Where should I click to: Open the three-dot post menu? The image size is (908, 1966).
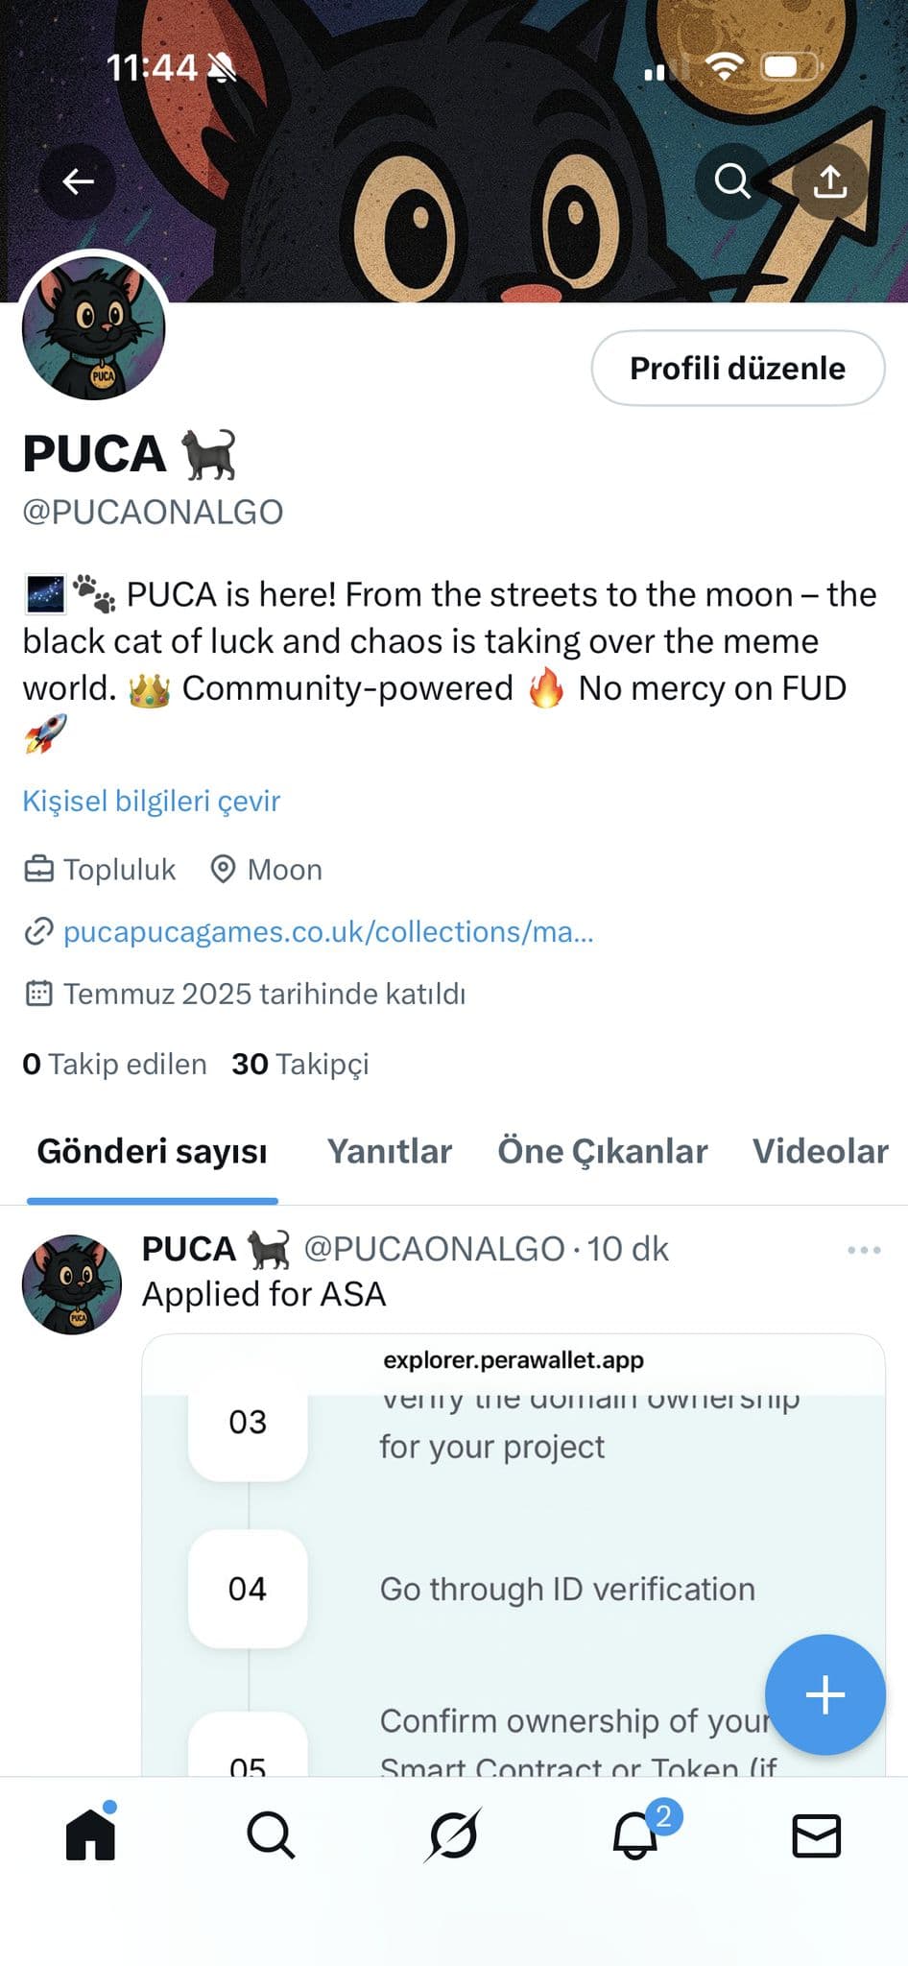[x=864, y=1250]
